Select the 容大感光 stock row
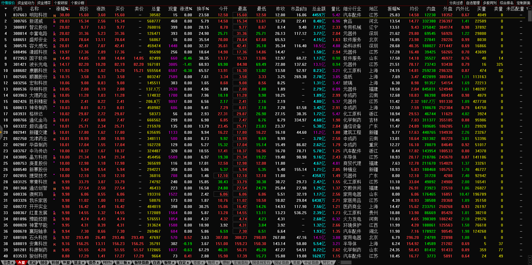 coord(38,46)
